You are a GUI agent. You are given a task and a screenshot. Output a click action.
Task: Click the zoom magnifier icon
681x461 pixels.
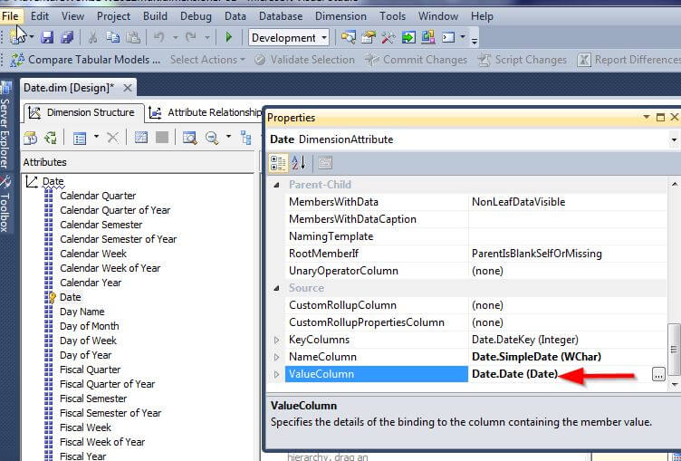tap(212, 139)
